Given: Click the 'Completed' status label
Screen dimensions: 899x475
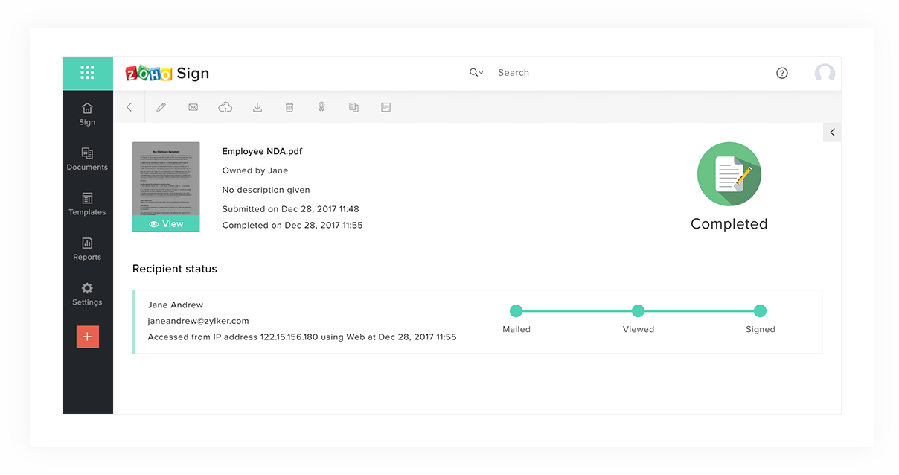Looking at the screenshot, I should pos(729,224).
